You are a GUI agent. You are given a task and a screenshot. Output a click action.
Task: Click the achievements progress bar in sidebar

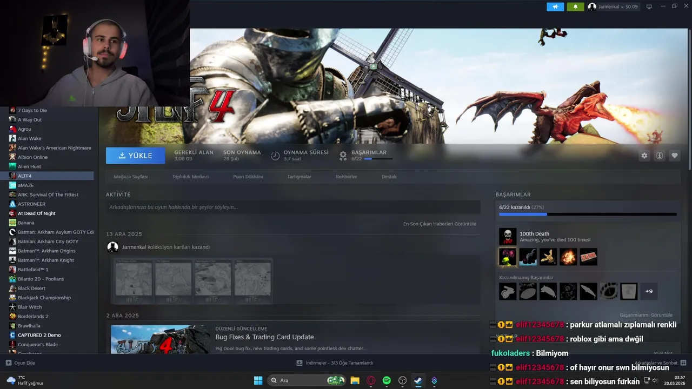pyautogui.click(x=588, y=214)
